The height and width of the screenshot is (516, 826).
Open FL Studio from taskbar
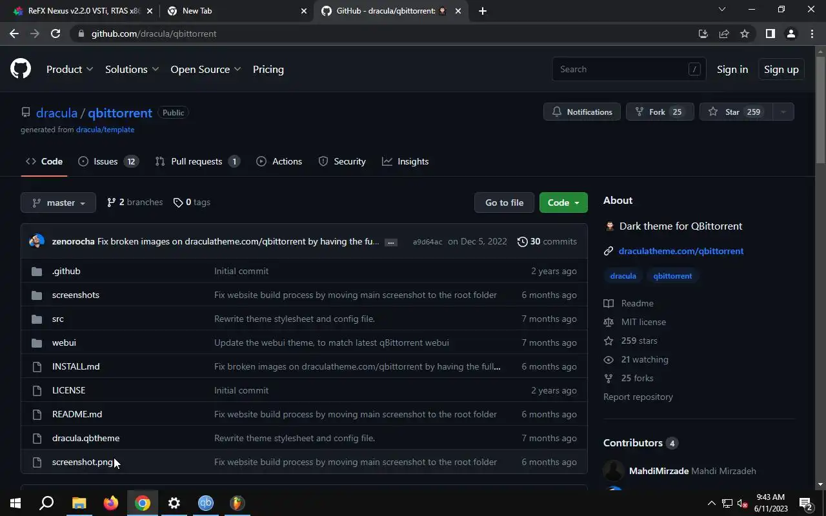pos(237,503)
